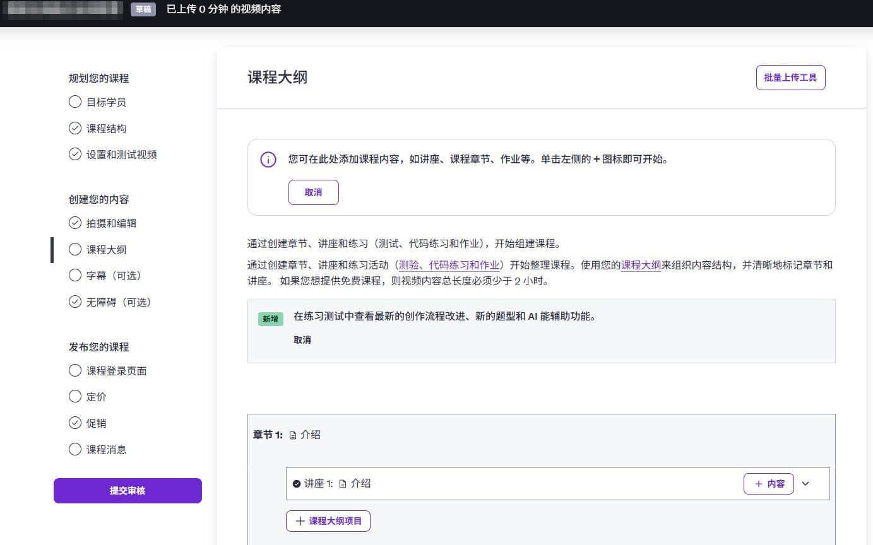Toggle the 定价 circle indicator
Image resolution: width=873 pixels, height=545 pixels.
click(74, 396)
